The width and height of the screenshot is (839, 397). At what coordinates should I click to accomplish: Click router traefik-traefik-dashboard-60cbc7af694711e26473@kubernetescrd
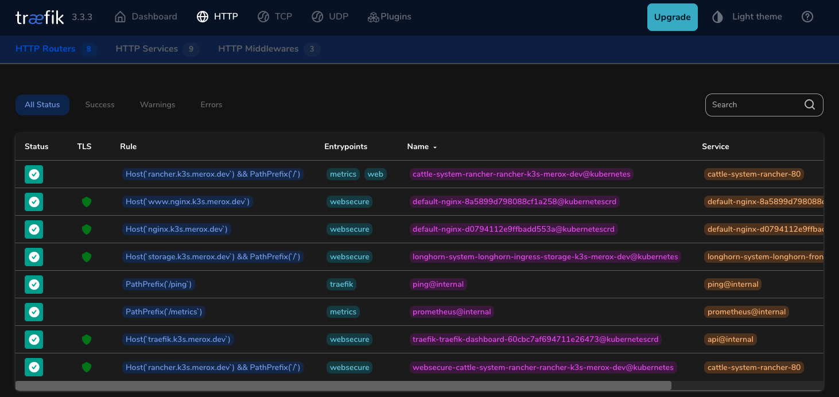click(535, 339)
